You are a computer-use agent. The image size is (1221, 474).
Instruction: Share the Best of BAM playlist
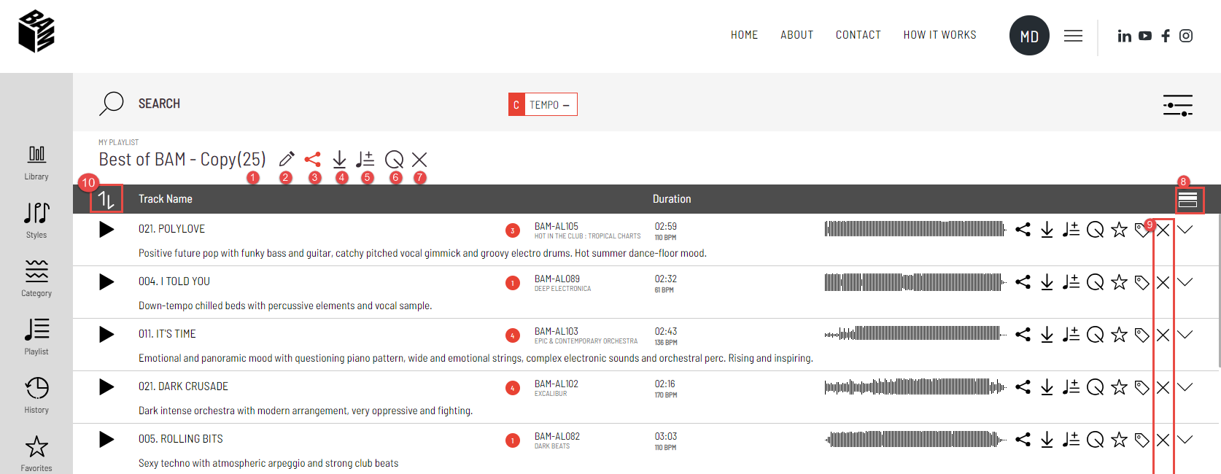[313, 159]
